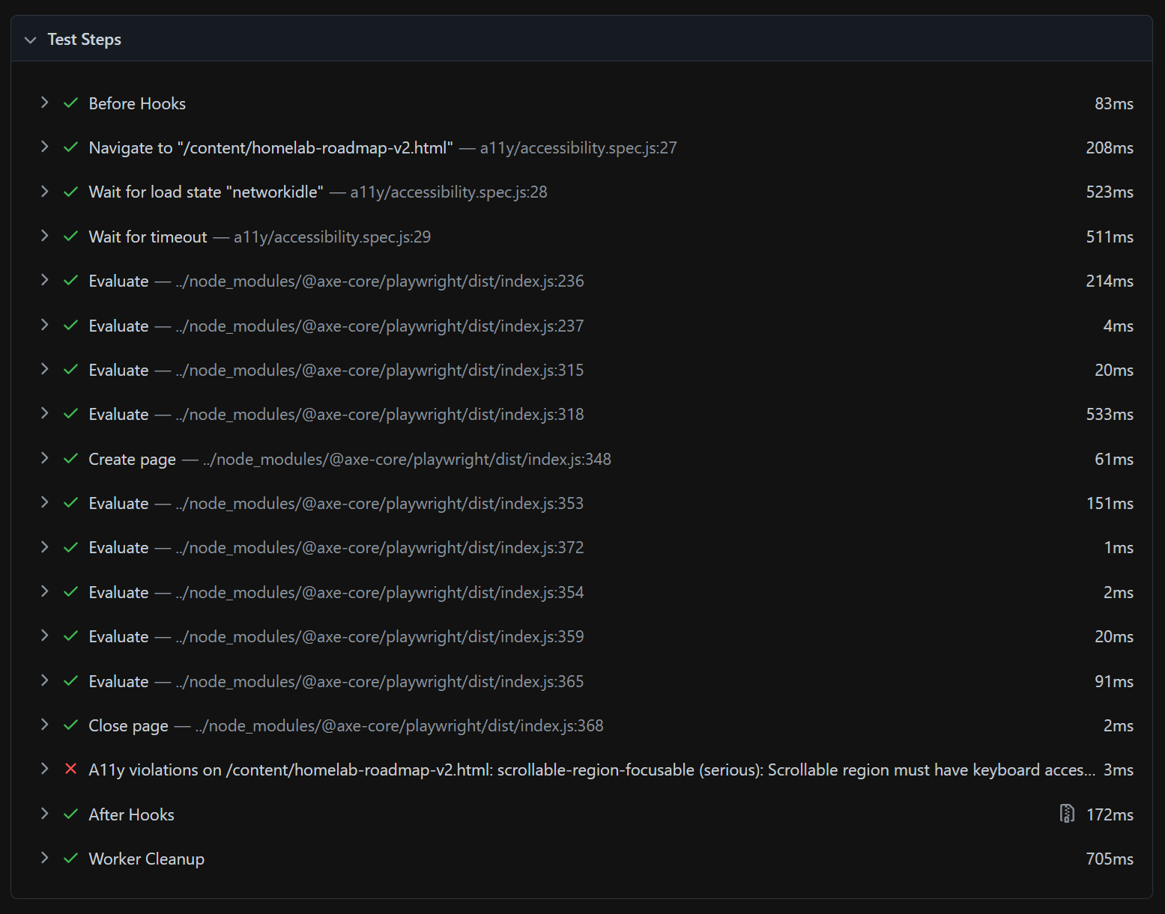The height and width of the screenshot is (914, 1165).
Task: Click the 705ms duration on Worker Cleanup
Action: click(1109, 859)
